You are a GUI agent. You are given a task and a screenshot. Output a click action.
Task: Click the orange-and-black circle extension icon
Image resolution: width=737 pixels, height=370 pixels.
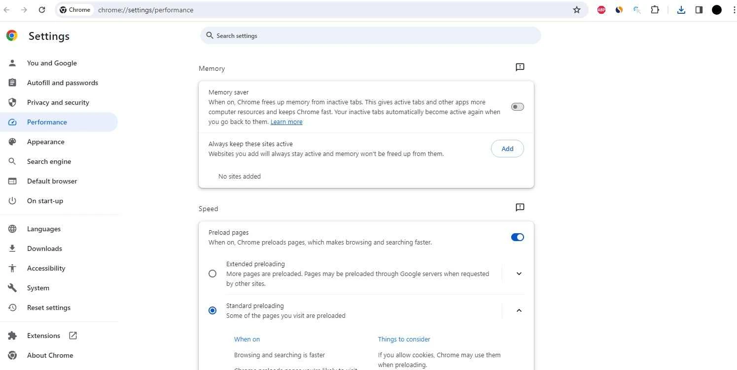point(619,10)
